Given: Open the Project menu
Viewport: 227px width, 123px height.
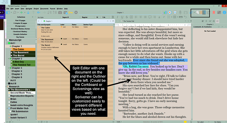Looking at the screenshot, I should (36, 9).
